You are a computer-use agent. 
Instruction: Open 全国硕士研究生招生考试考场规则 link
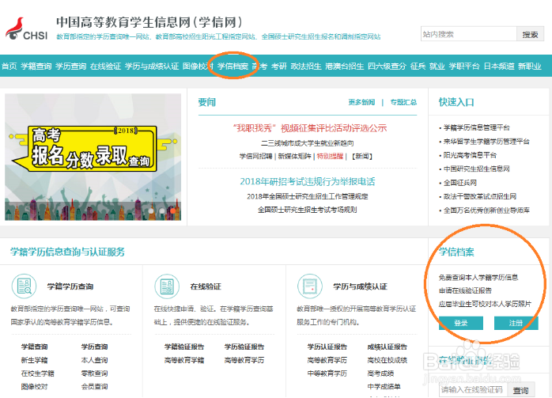click(x=308, y=210)
